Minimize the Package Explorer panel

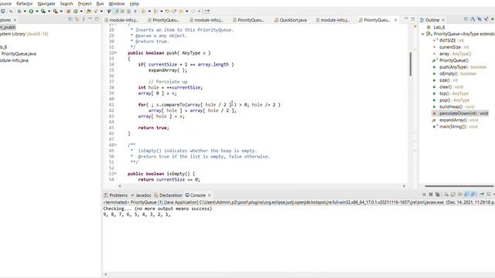[x=90, y=19]
